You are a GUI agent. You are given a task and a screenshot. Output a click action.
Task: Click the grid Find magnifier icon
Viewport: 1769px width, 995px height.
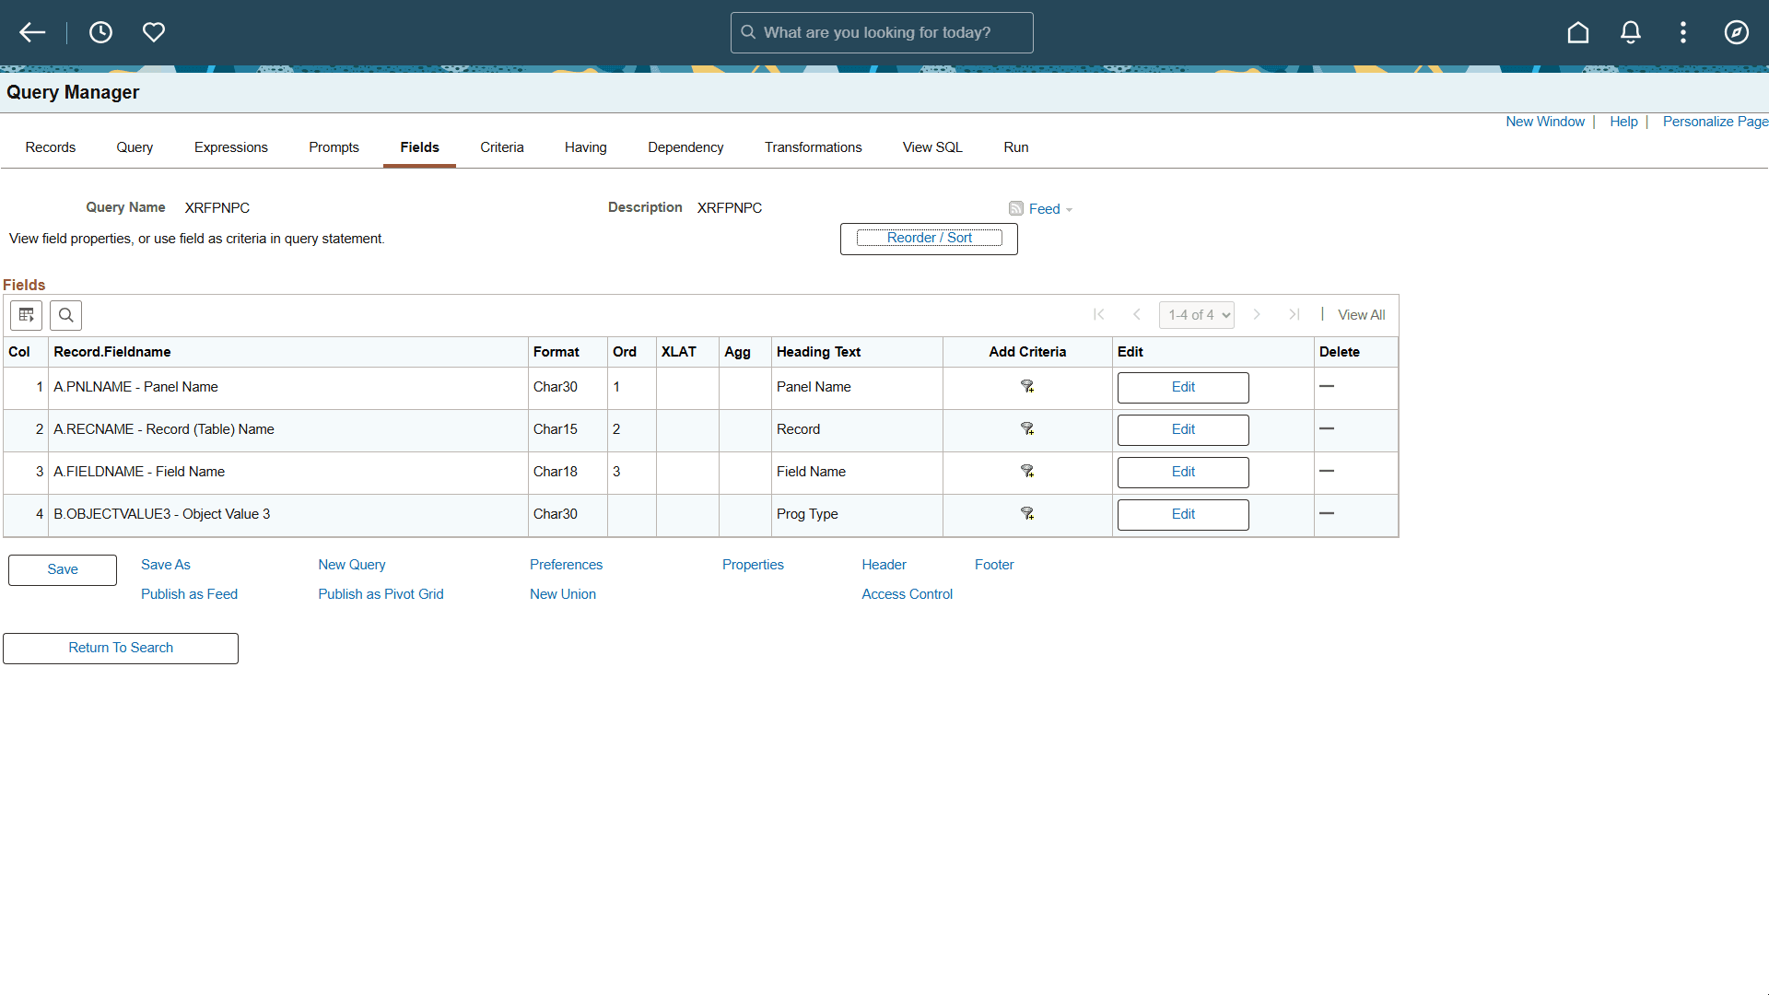tap(66, 315)
